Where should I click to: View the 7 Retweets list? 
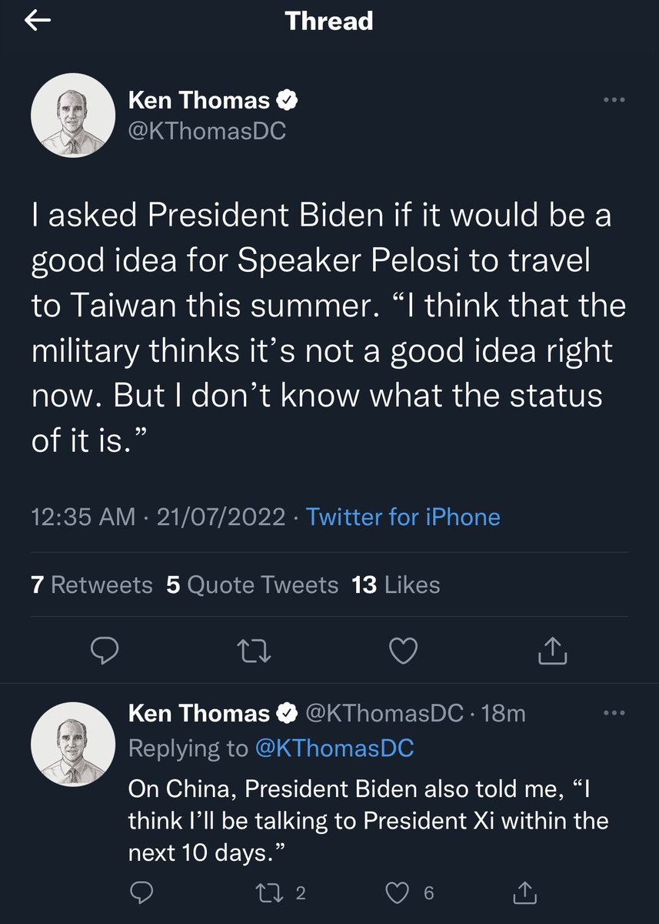pyautogui.click(x=92, y=585)
